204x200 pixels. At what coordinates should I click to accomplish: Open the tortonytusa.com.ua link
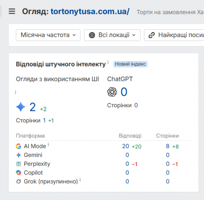[x=90, y=11]
